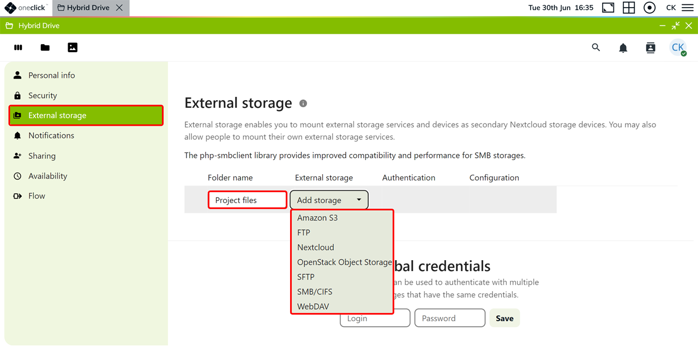Open the hamburger menu in top bar
The image size is (698, 350).
pos(688,8)
